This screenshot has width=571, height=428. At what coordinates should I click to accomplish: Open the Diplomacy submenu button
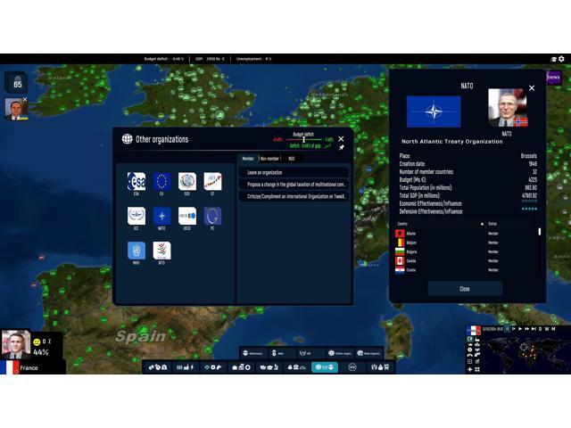click(253, 353)
